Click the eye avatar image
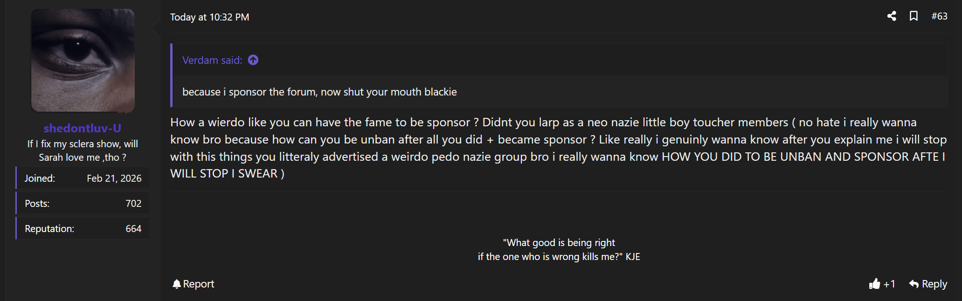962x301 pixels. [83, 61]
